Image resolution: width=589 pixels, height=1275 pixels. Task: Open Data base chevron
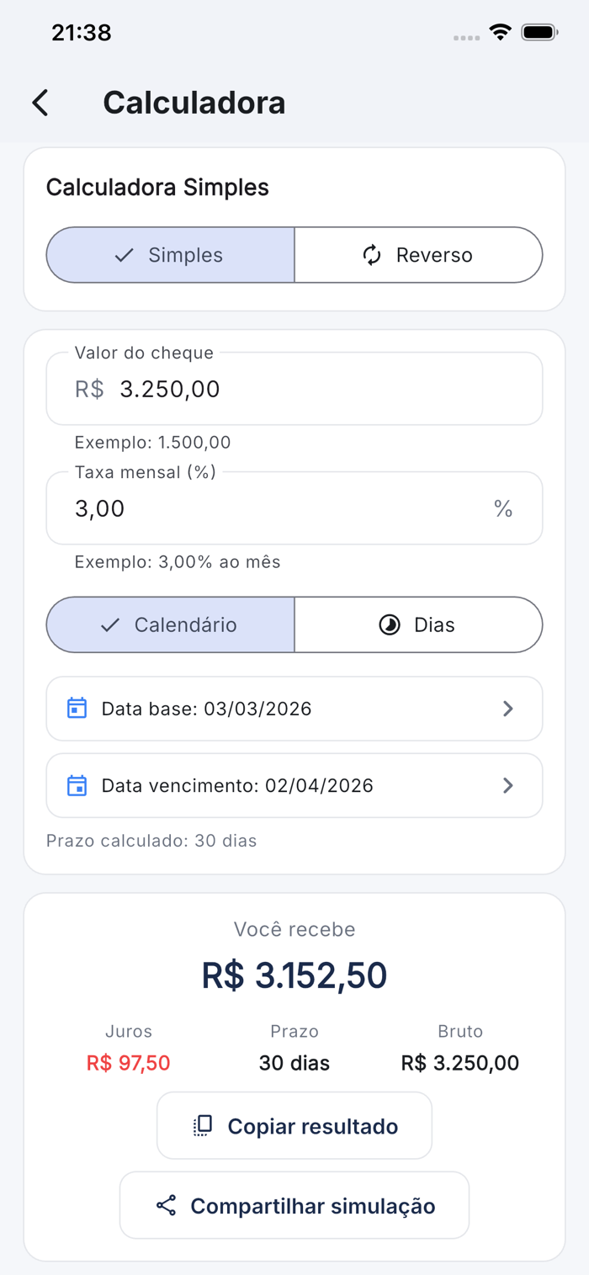507,709
